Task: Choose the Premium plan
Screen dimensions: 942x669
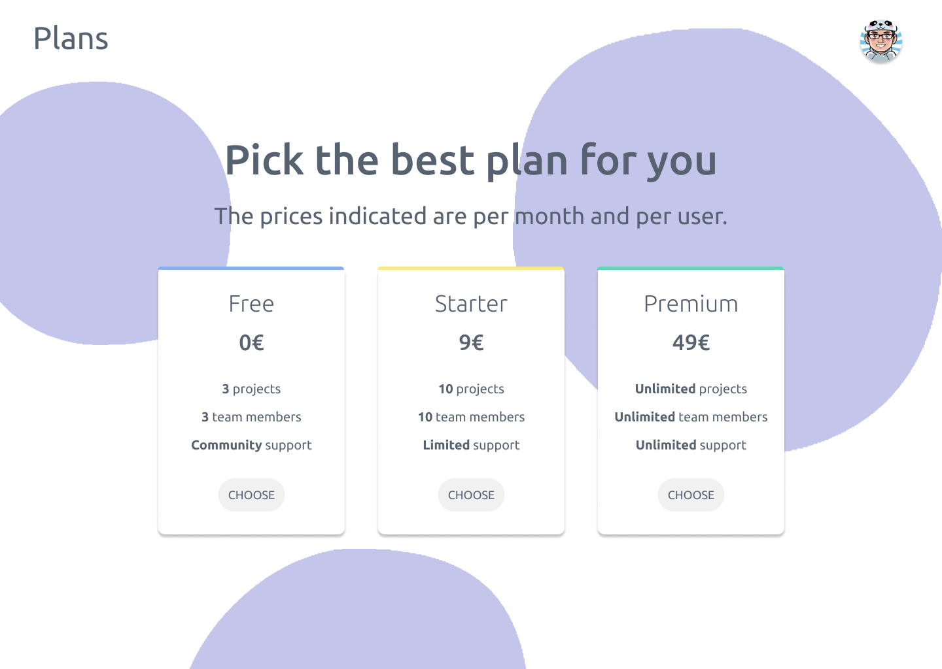Action: pyautogui.click(x=691, y=495)
